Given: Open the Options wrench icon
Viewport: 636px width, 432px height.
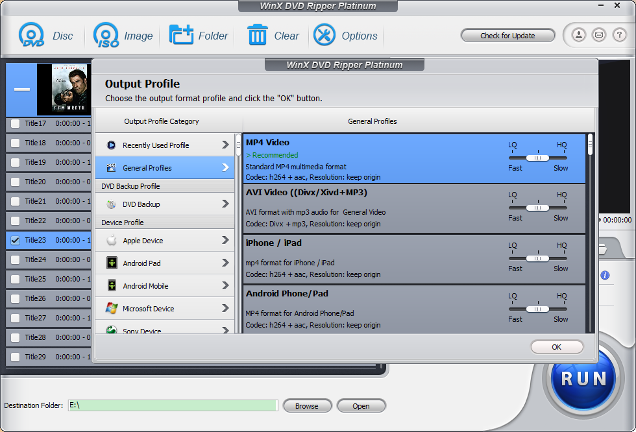Looking at the screenshot, I should click(324, 35).
